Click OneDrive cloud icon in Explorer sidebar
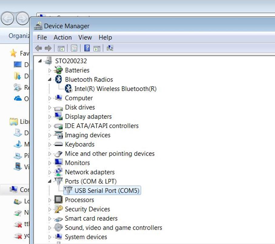The height and width of the screenshot is (244, 275). [18, 98]
